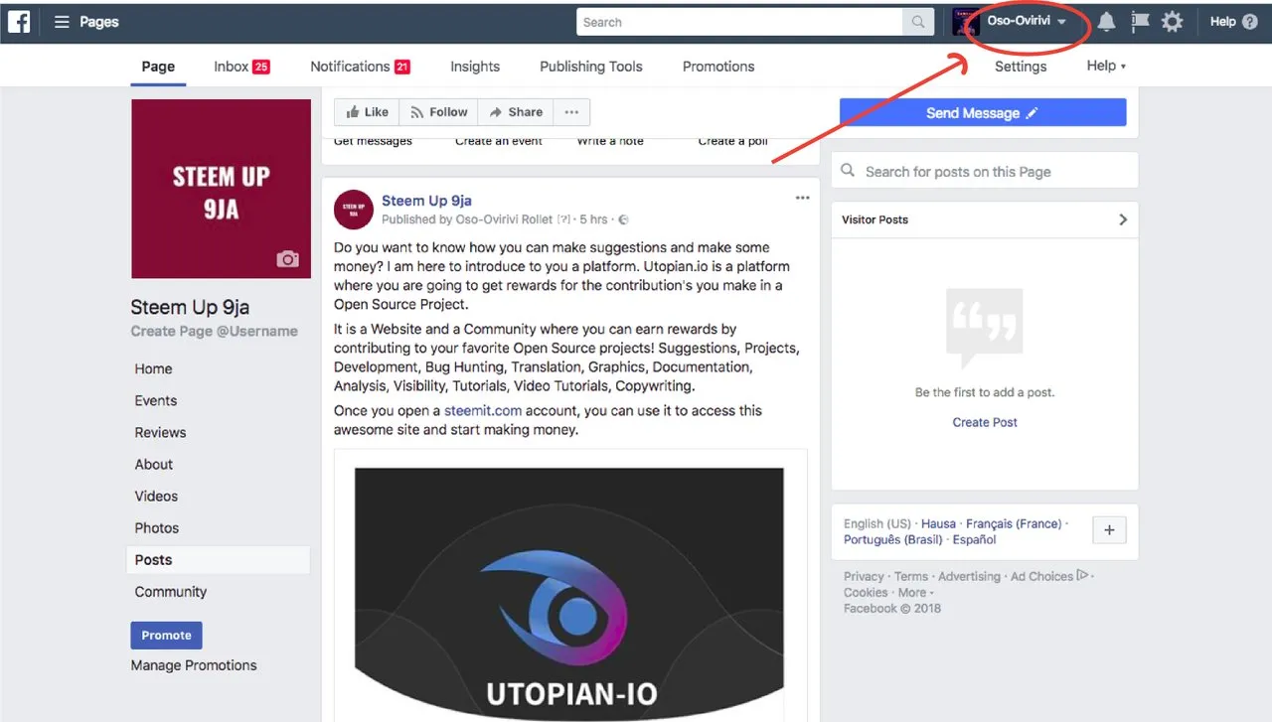Image resolution: width=1272 pixels, height=722 pixels.
Task: Switch to the Insights tab
Action: point(475,67)
